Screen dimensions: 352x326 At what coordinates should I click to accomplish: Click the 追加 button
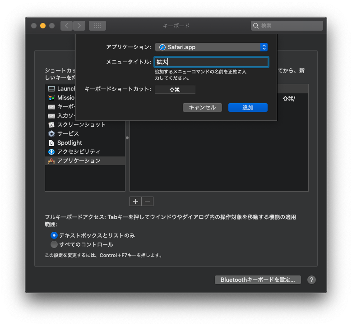(x=248, y=107)
